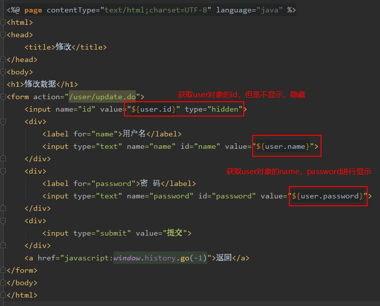Fold the <div> above the name label
This screenshot has width=380, height=306.
(x=3, y=122)
